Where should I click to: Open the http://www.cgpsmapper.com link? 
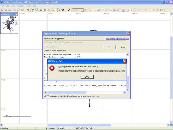coord(118,39)
